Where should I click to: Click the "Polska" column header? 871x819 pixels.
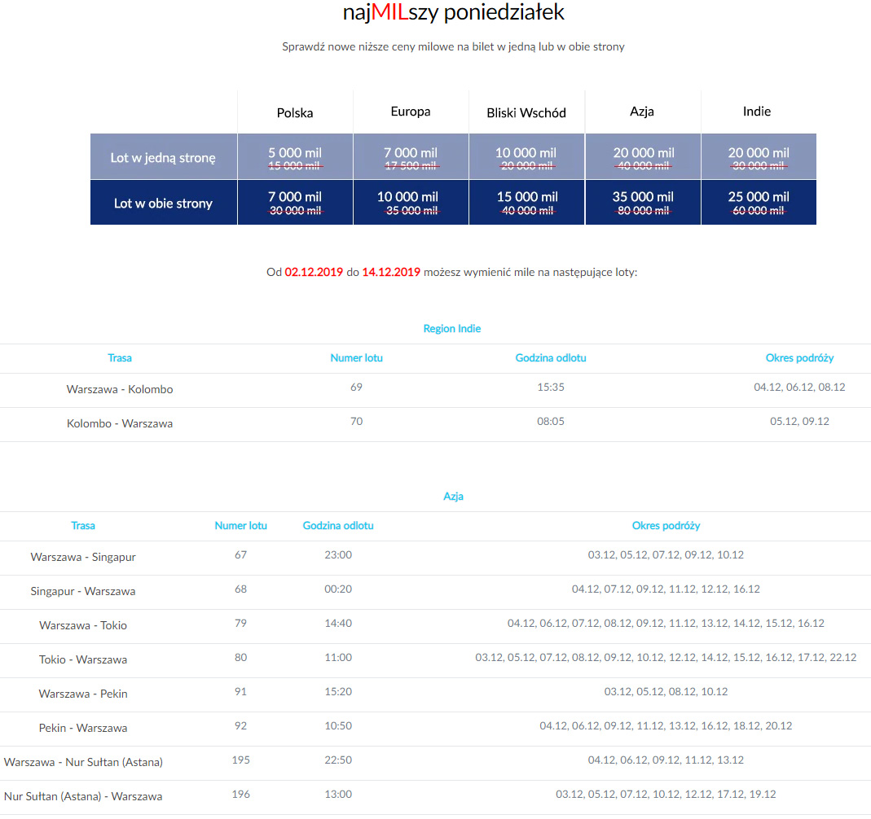point(295,112)
